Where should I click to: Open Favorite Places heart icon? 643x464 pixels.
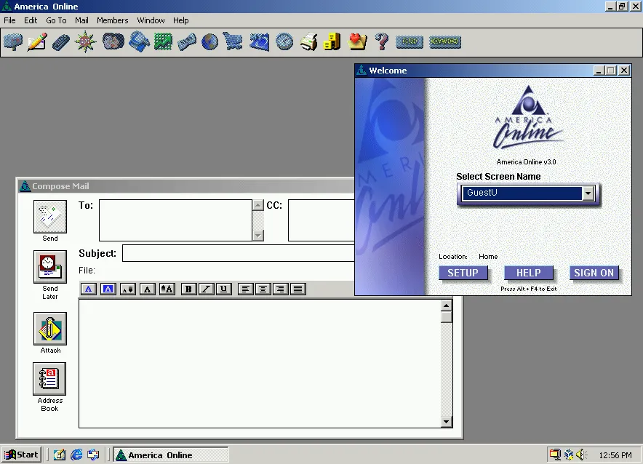coord(357,41)
